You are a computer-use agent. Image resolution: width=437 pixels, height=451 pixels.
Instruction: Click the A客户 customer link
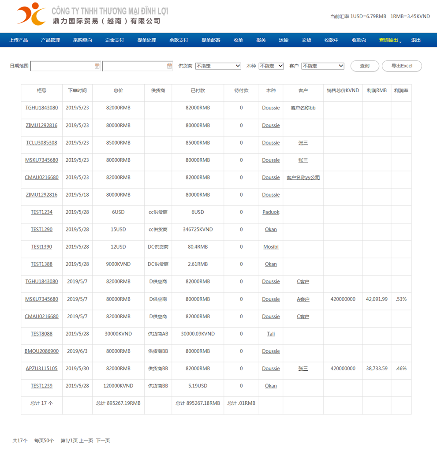coord(303,299)
